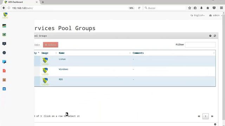Screen dimensions: 225x126
Task: Sort by the Comments column
Action: pos(138,53)
